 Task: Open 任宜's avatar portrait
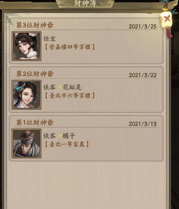[x=26, y=46]
